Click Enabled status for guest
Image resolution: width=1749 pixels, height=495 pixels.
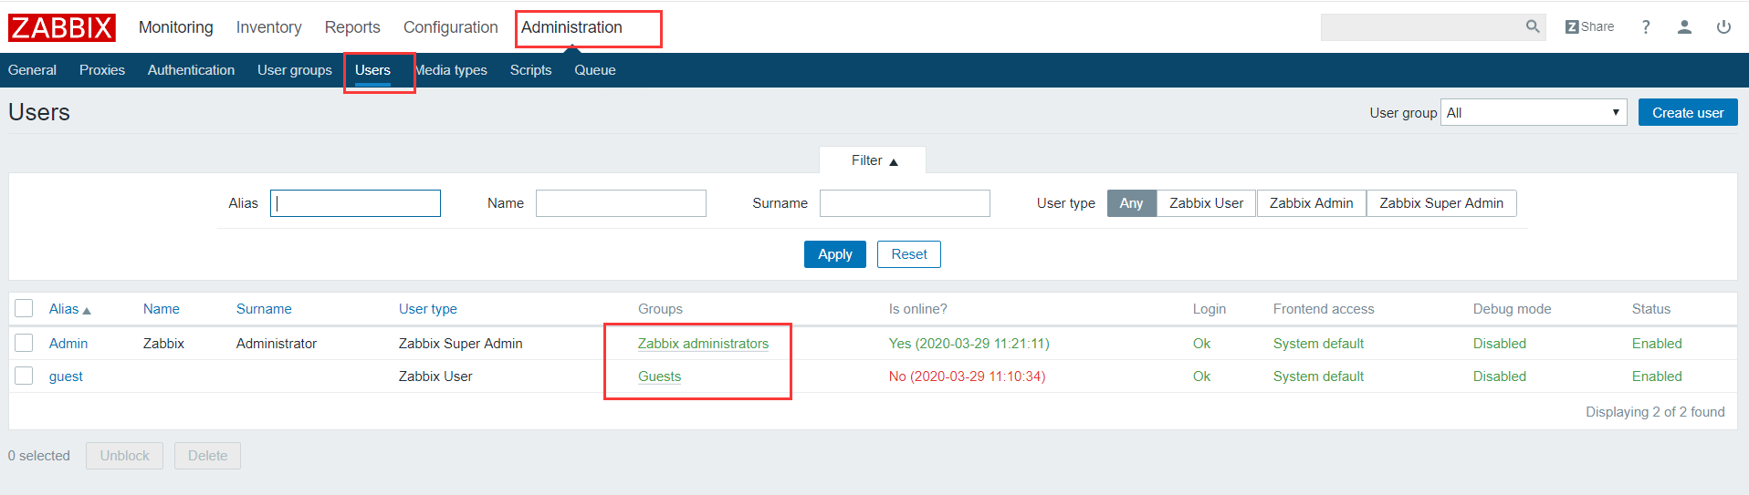click(1657, 376)
